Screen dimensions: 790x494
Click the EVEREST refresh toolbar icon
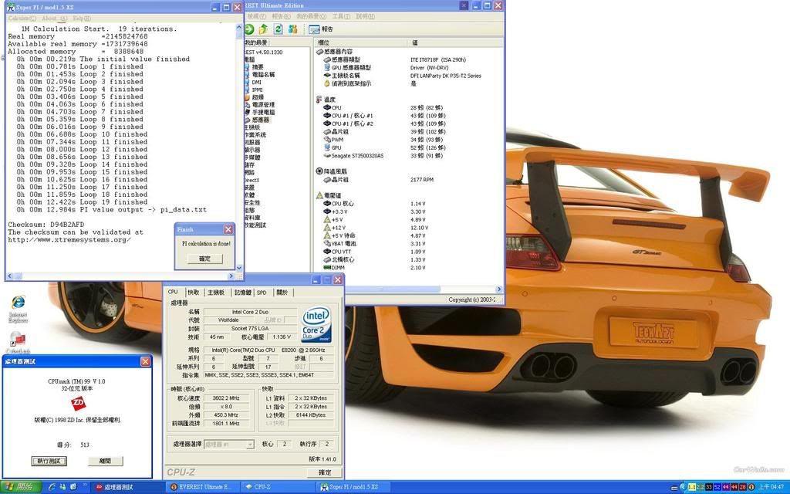click(278, 29)
